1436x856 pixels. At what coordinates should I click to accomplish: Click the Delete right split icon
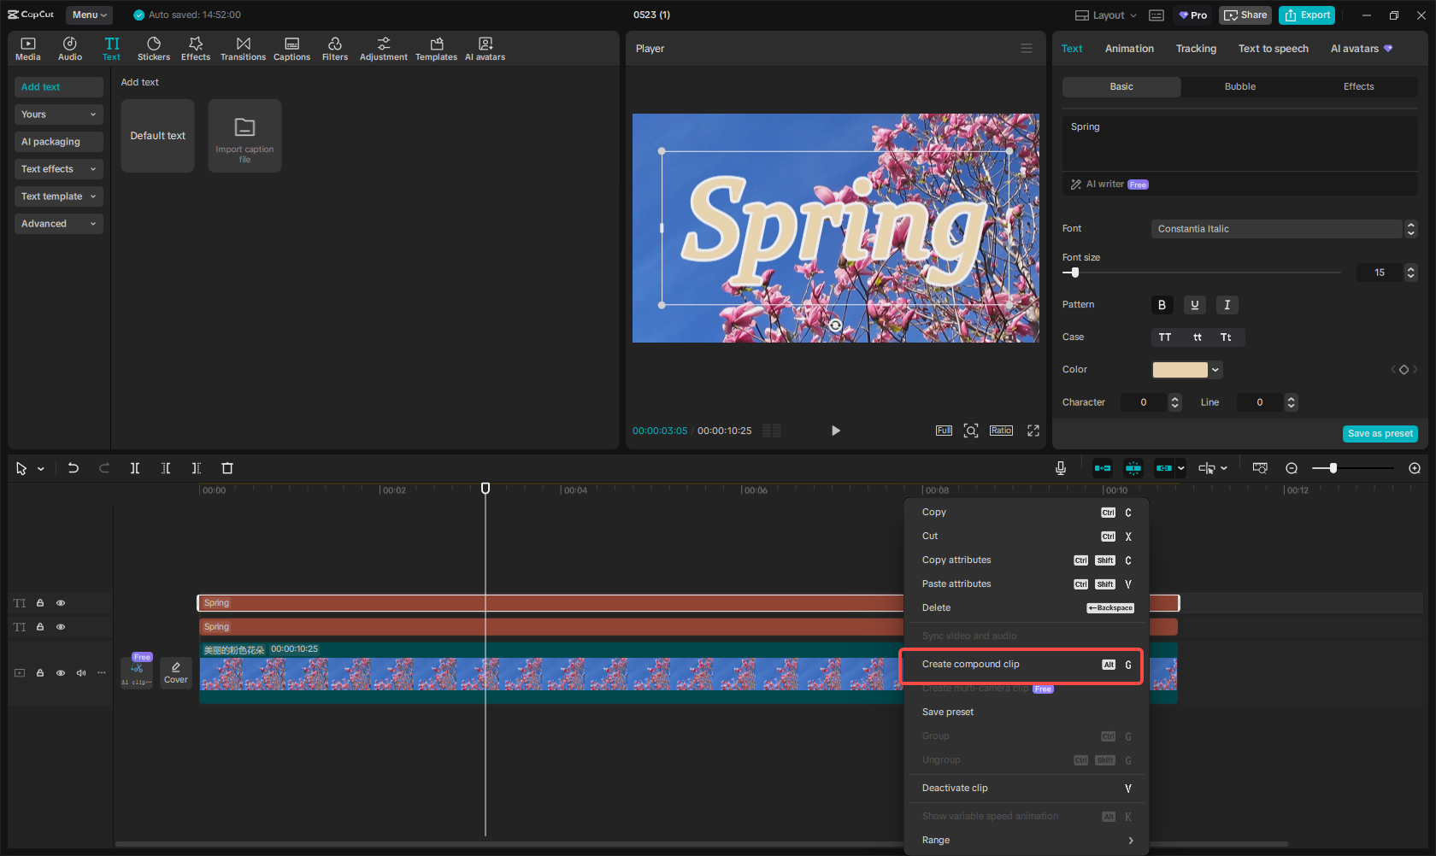coord(197,468)
